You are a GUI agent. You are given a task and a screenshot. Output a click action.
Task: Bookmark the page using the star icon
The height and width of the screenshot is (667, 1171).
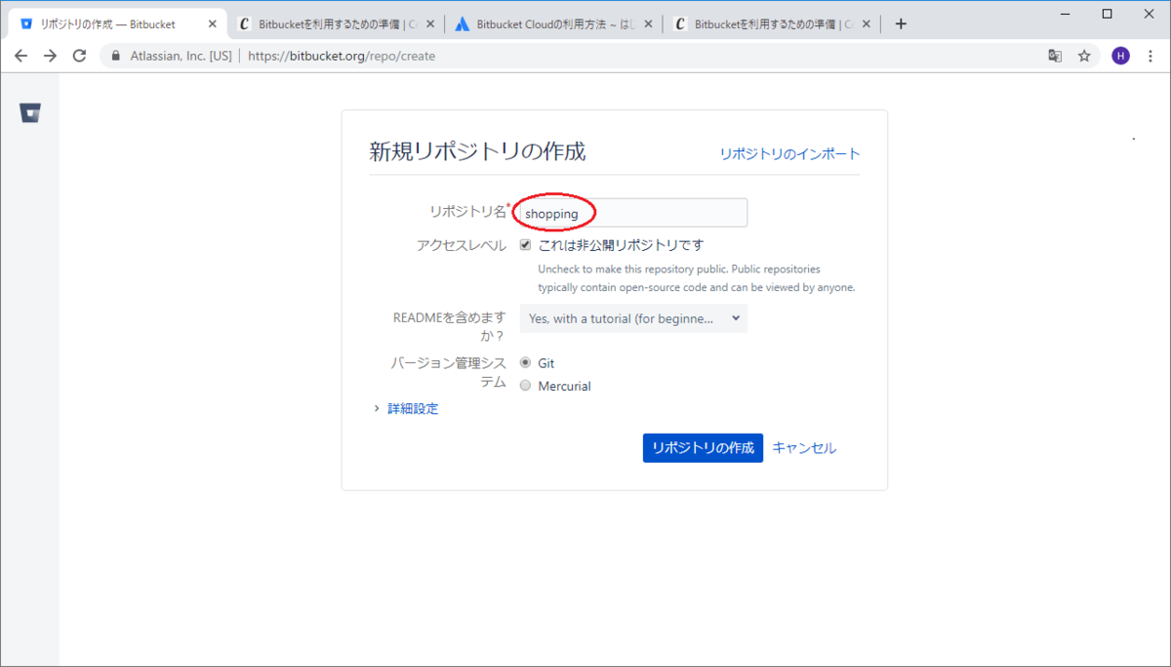click(1085, 56)
